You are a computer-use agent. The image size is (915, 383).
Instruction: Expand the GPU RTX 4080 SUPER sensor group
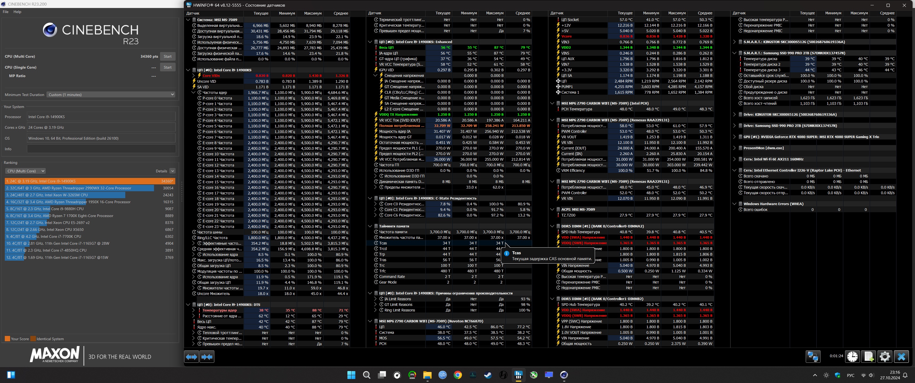coord(734,137)
